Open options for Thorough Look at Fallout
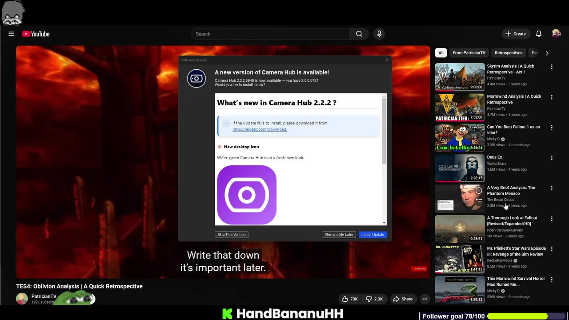This screenshot has height=320, width=569. point(552,219)
